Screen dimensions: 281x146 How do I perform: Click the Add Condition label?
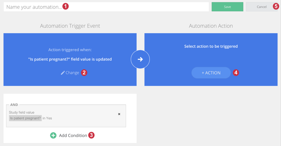[73, 135]
